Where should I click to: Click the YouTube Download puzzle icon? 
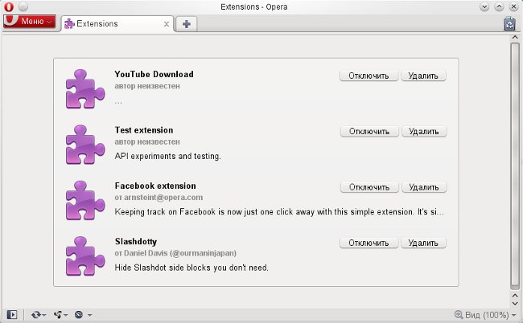[85, 88]
